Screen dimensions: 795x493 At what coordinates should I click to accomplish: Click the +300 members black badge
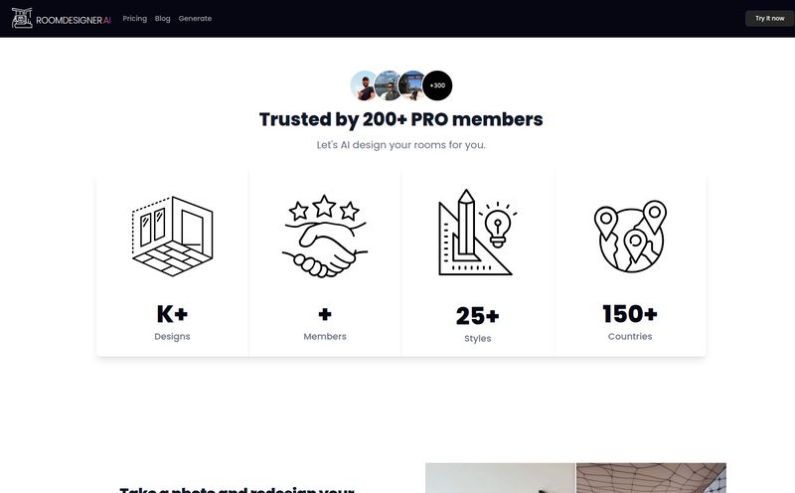click(x=437, y=85)
